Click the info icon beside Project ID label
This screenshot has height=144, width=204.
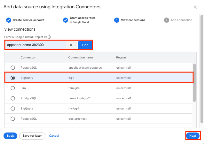coord(50,37)
